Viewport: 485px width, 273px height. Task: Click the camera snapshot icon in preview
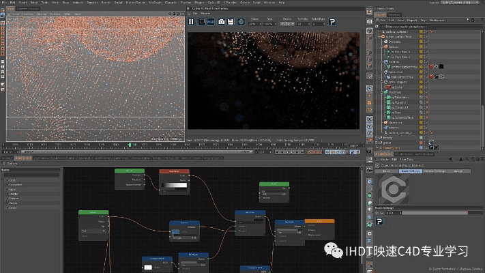[222, 22]
